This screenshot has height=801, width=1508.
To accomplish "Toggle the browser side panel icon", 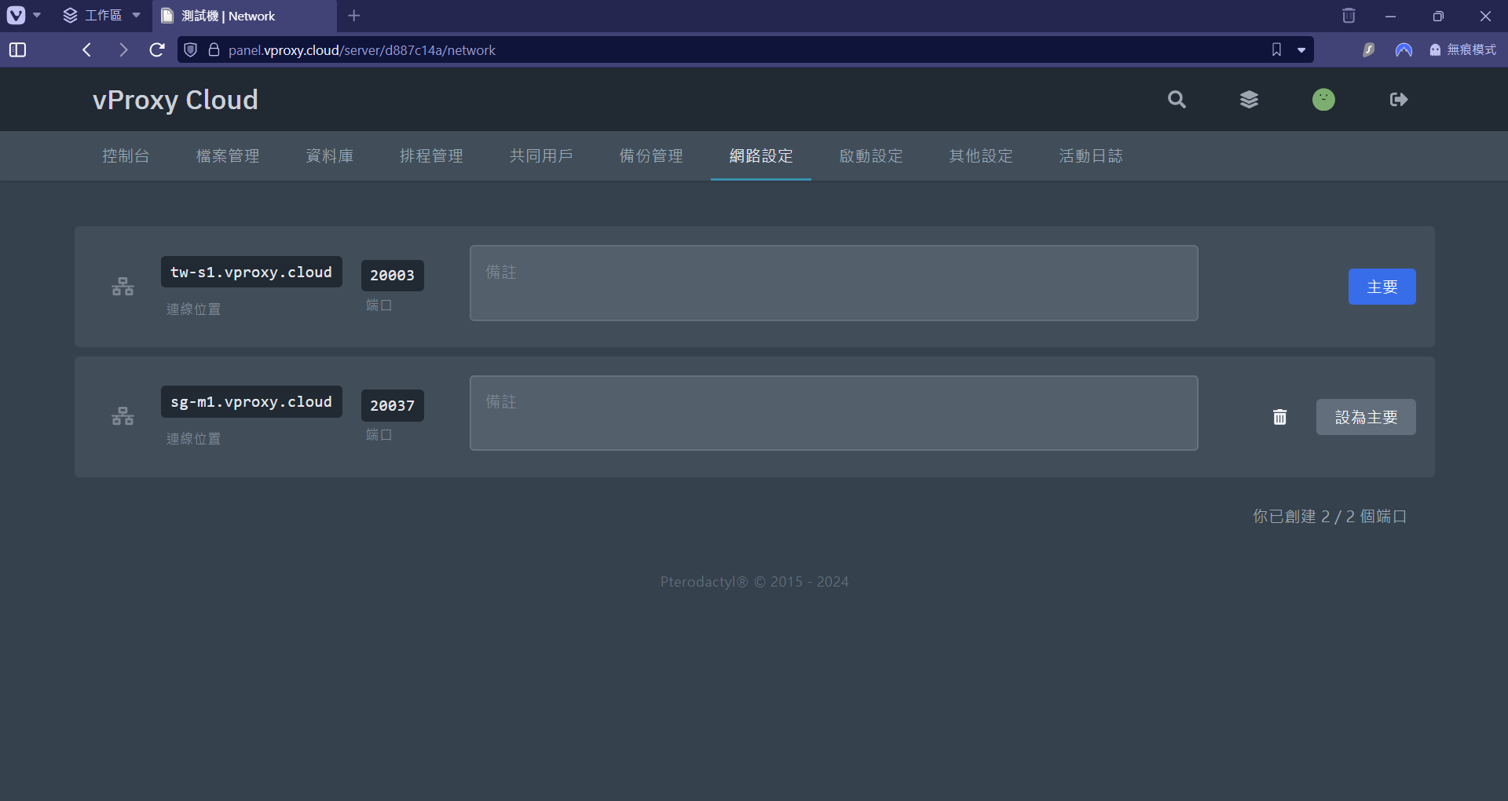I will 17,50.
